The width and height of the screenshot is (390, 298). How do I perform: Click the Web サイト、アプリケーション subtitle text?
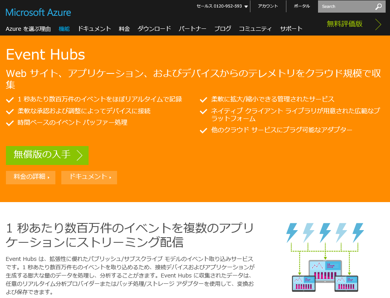tap(193, 79)
